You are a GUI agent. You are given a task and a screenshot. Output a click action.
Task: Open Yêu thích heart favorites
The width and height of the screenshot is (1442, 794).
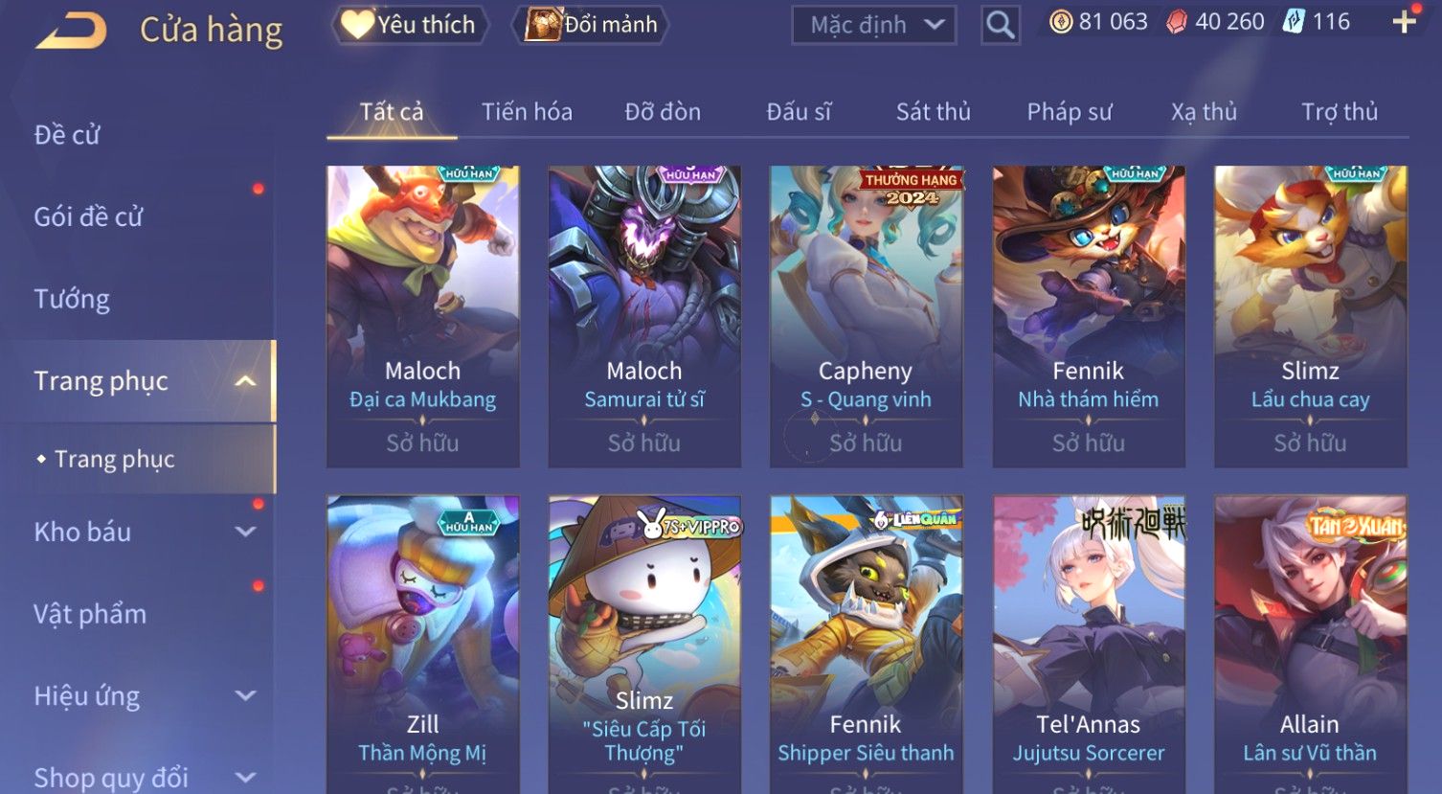click(x=410, y=25)
